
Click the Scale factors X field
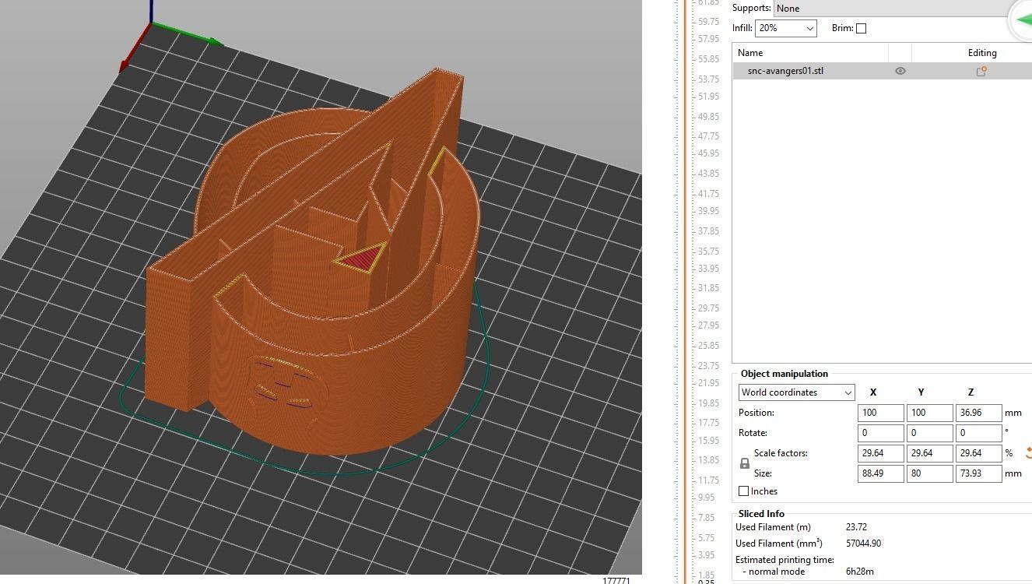(x=880, y=453)
